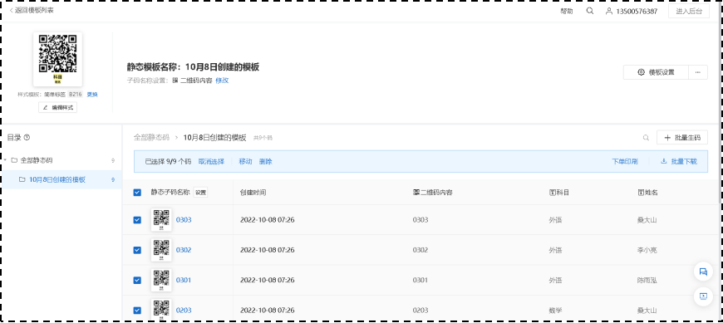Open QR thumbnail of code 0203
Image resolution: width=723 pixels, height=323 pixels.
click(161, 310)
